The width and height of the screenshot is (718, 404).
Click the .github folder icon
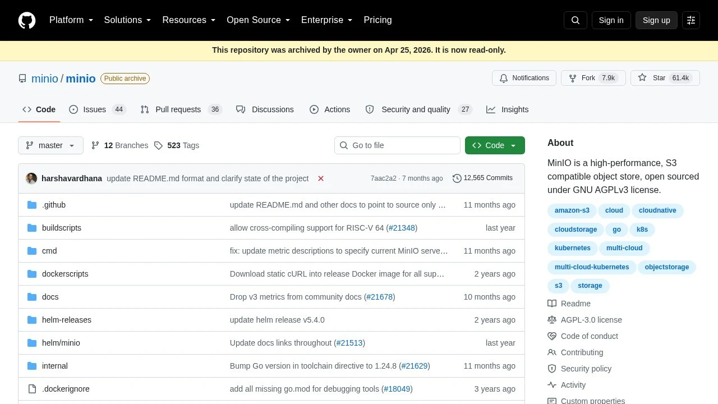click(32, 205)
